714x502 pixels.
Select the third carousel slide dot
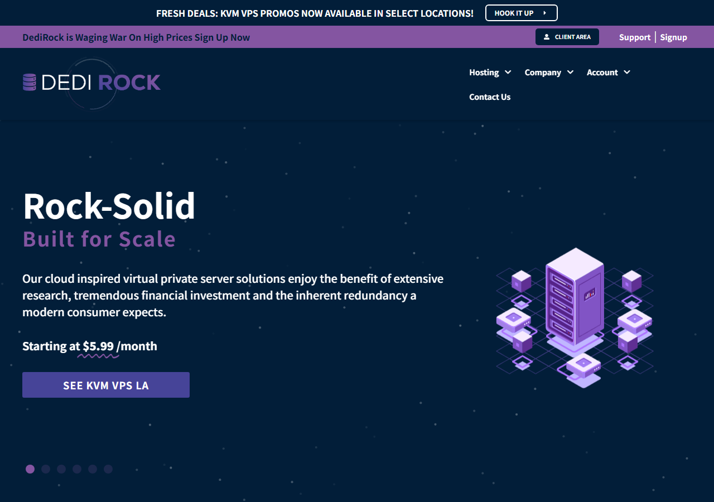click(x=61, y=469)
